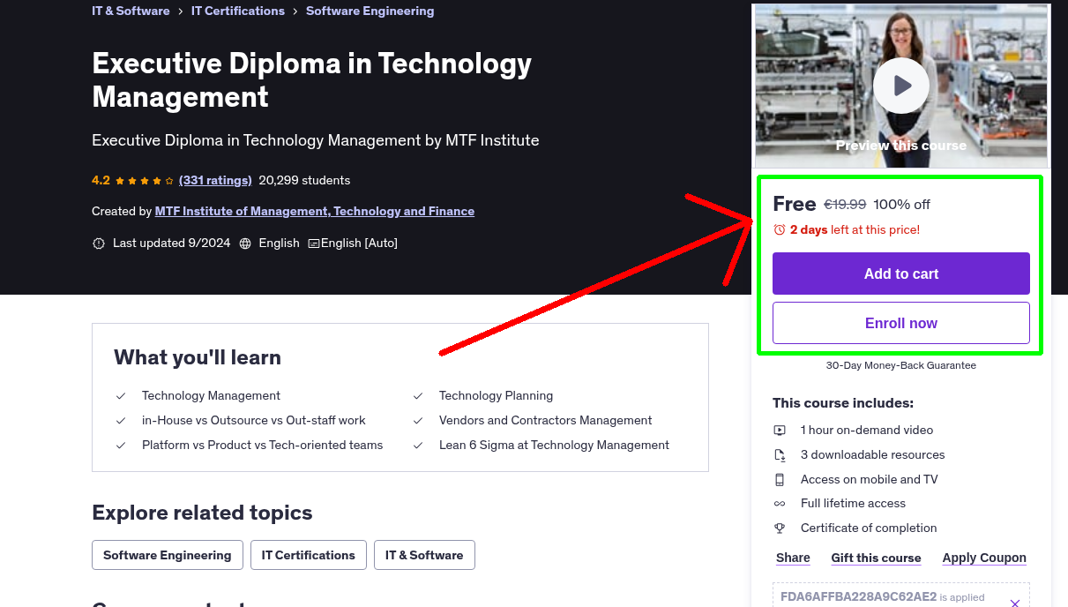Remove the applied coupon with X icon
1068x607 pixels.
[x=1015, y=603]
